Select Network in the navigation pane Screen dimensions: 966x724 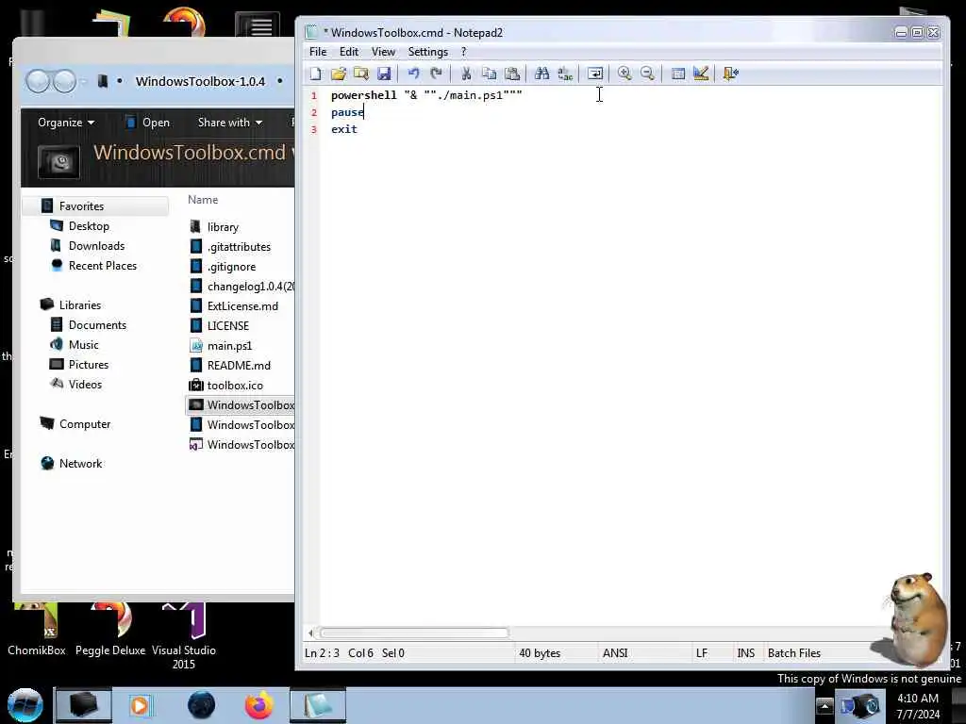click(x=81, y=464)
